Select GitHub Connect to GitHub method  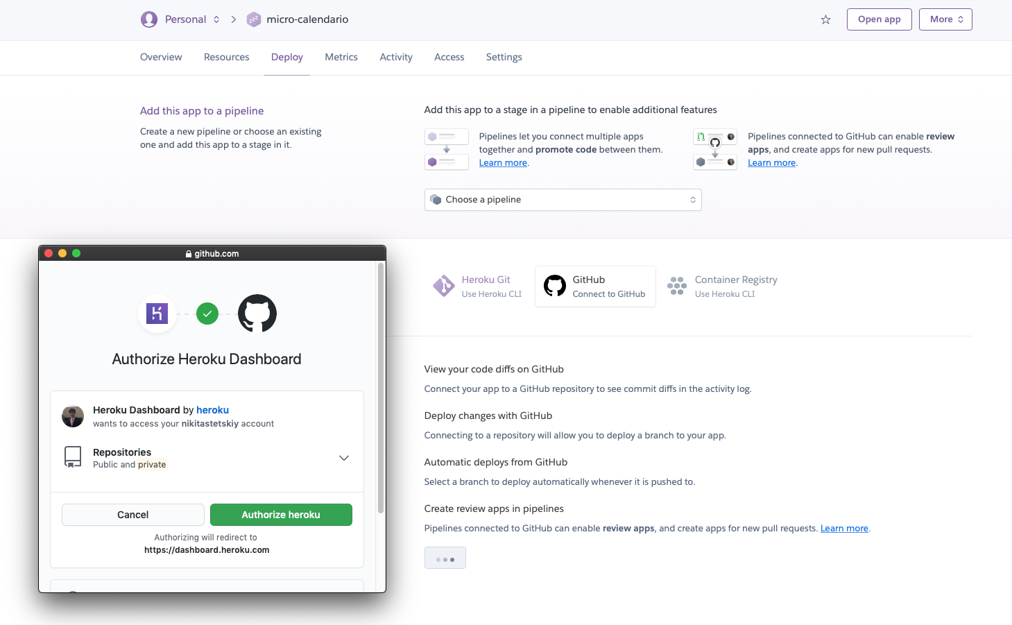(x=595, y=286)
